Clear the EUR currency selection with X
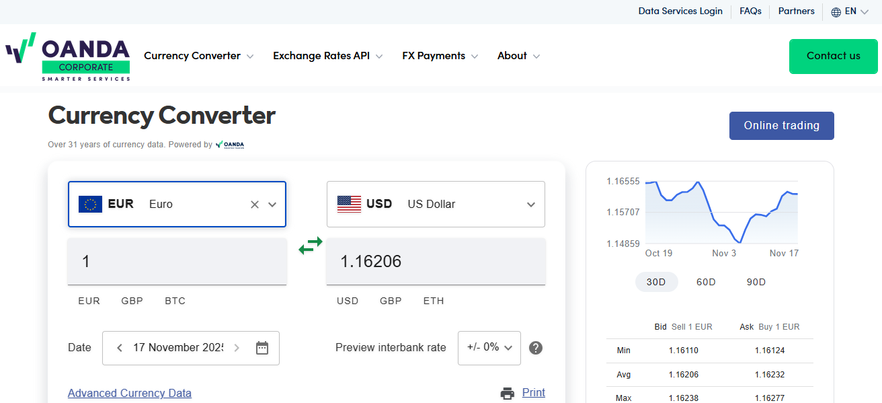This screenshot has width=882, height=403. (255, 205)
